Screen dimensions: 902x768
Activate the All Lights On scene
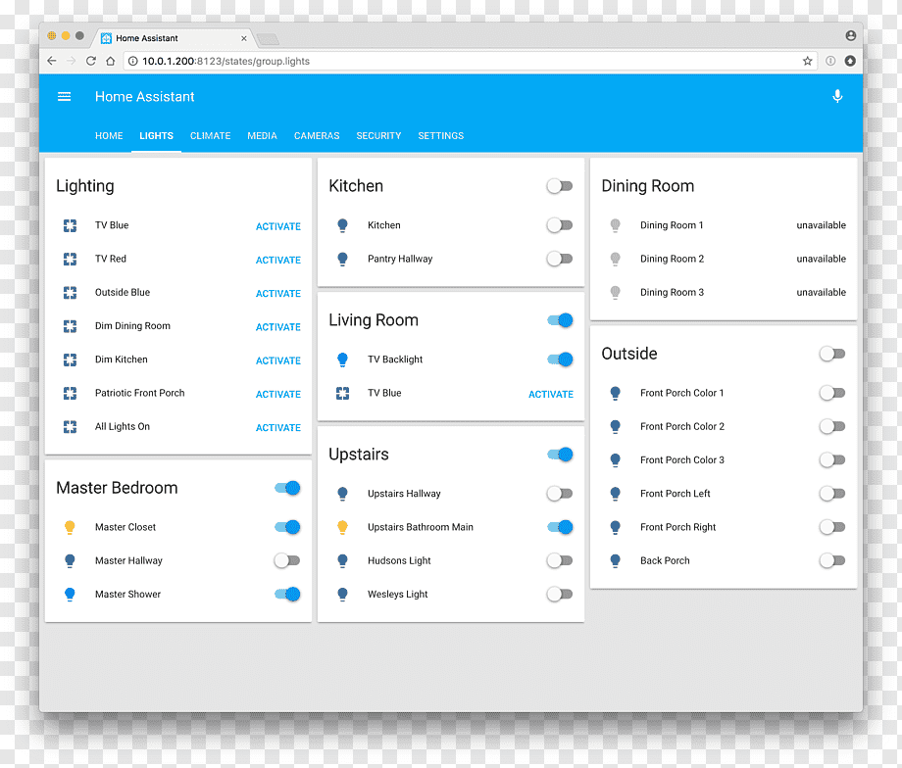coord(277,428)
